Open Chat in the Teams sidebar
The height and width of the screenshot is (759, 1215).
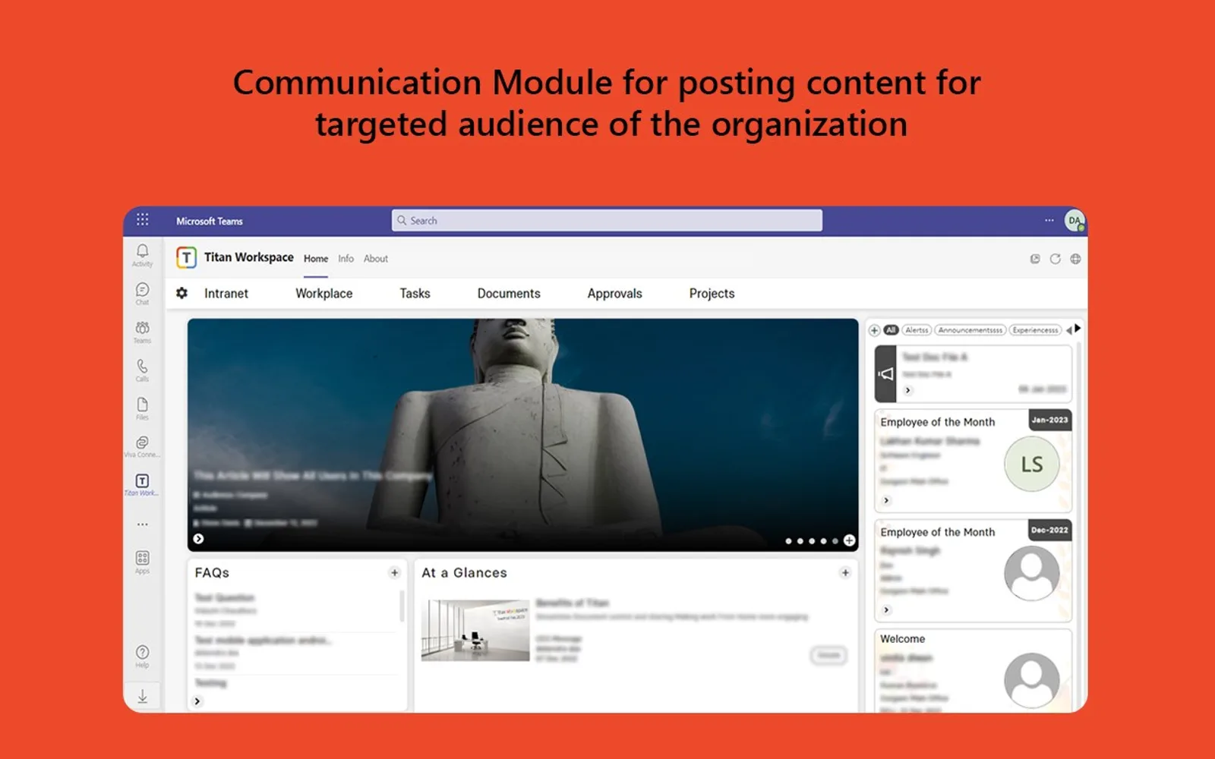142,294
